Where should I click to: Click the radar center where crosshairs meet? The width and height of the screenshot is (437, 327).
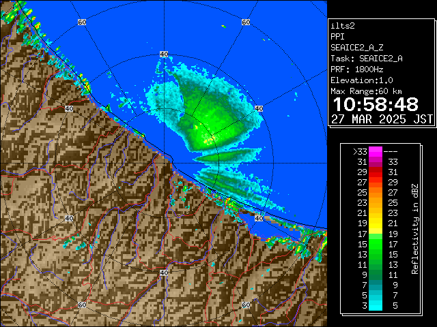point(164,163)
